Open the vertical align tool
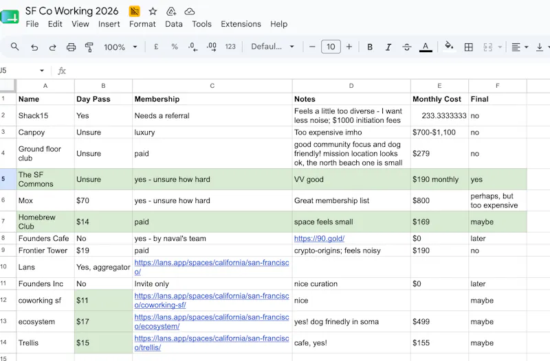 tap(540, 47)
